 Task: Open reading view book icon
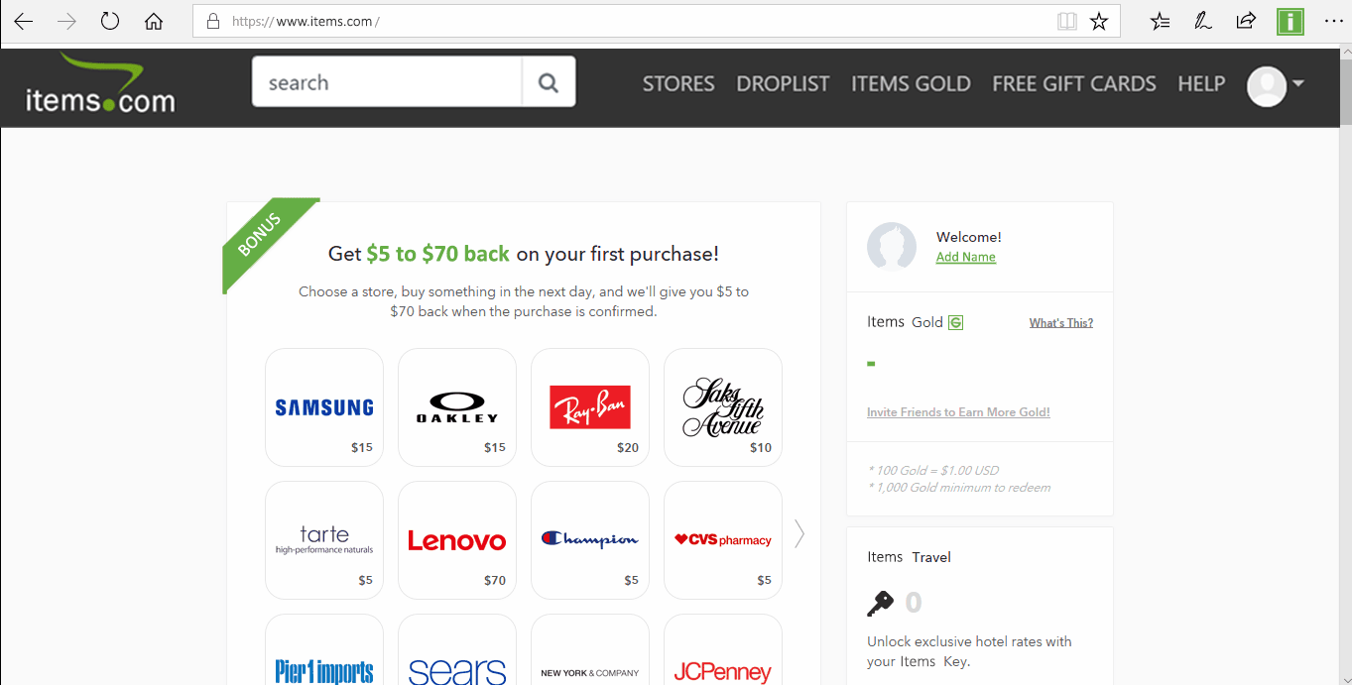tap(1067, 22)
